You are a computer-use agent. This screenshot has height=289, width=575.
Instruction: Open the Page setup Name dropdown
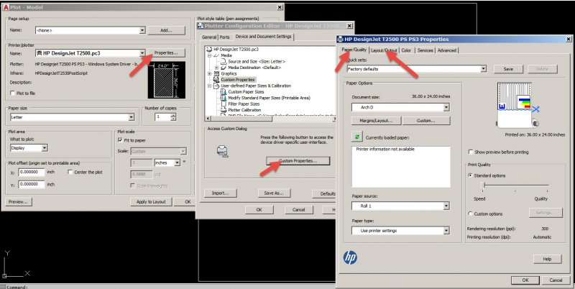[142, 30]
